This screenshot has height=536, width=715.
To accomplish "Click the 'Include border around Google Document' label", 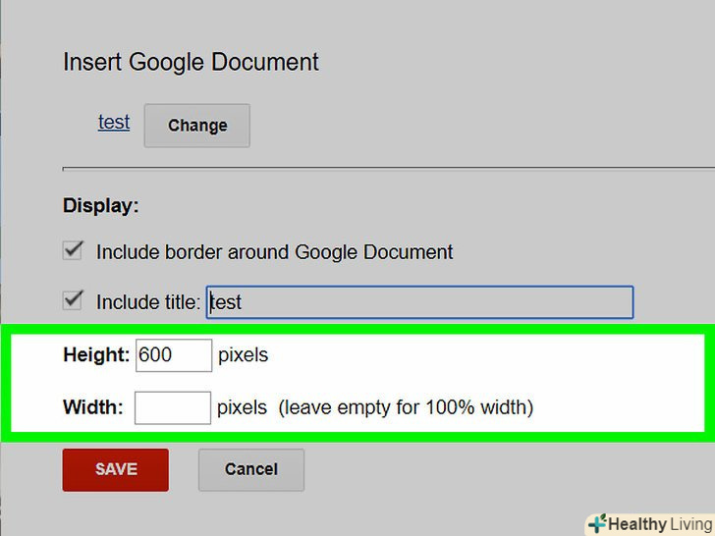I will (x=275, y=252).
